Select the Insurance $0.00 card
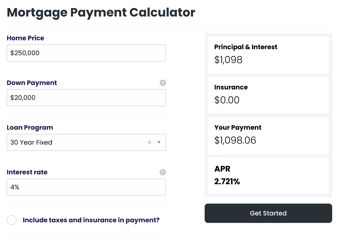Screen dimensions: 342x243 point(268,95)
